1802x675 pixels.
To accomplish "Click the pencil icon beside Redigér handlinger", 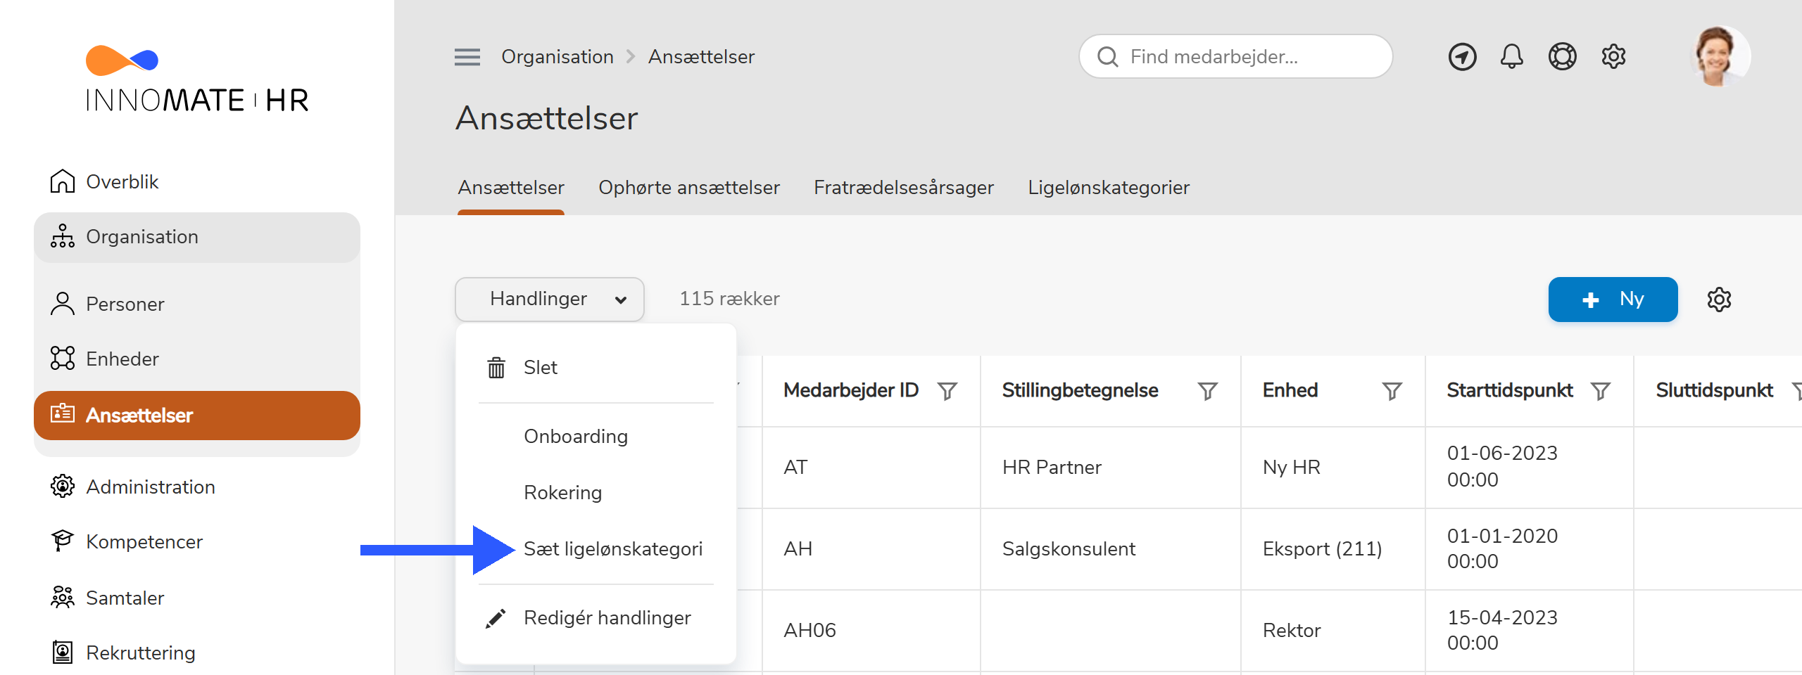I will [496, 618].
